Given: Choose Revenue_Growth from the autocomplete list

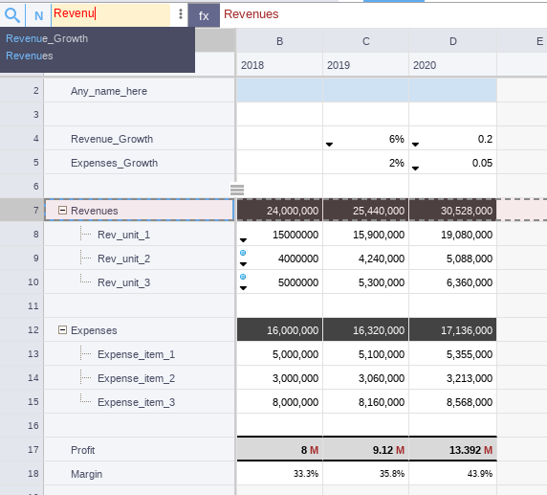Looking at the screenshot, I should click(x=47, y=38).
